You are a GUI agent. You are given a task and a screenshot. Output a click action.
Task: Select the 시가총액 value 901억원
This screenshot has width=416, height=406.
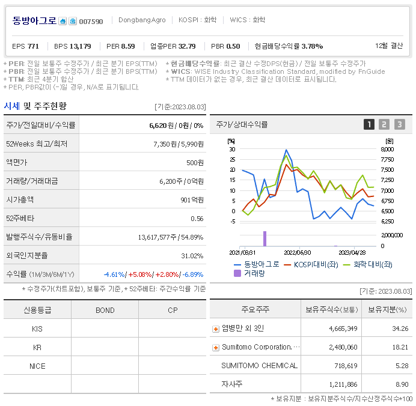click(192, 200)
